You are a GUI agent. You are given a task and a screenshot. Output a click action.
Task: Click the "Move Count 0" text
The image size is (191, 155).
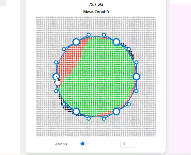point(96,12)
